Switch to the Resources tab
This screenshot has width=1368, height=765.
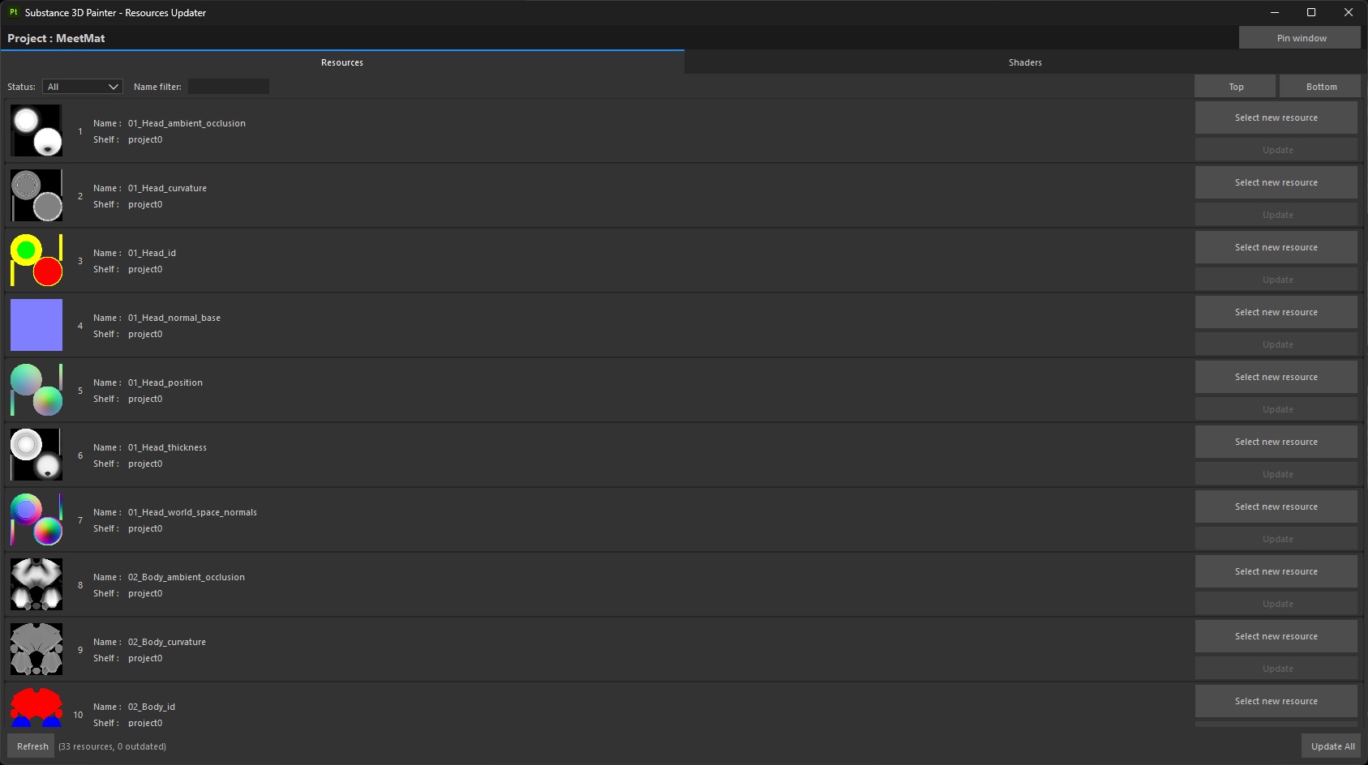click(x=342, y=62)
